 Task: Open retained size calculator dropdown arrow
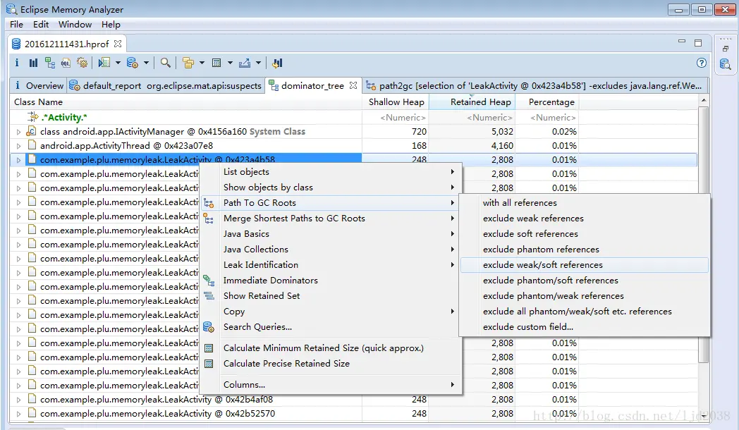click(x=230, y=63)
